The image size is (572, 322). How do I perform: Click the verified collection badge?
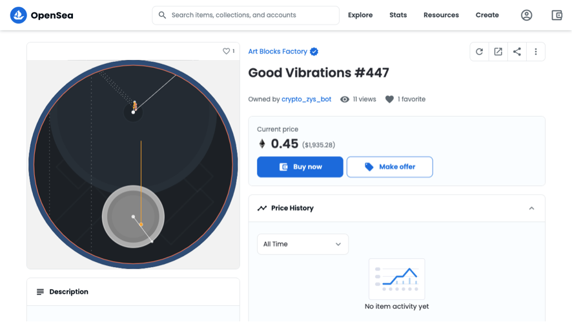[x=314, y=52]
